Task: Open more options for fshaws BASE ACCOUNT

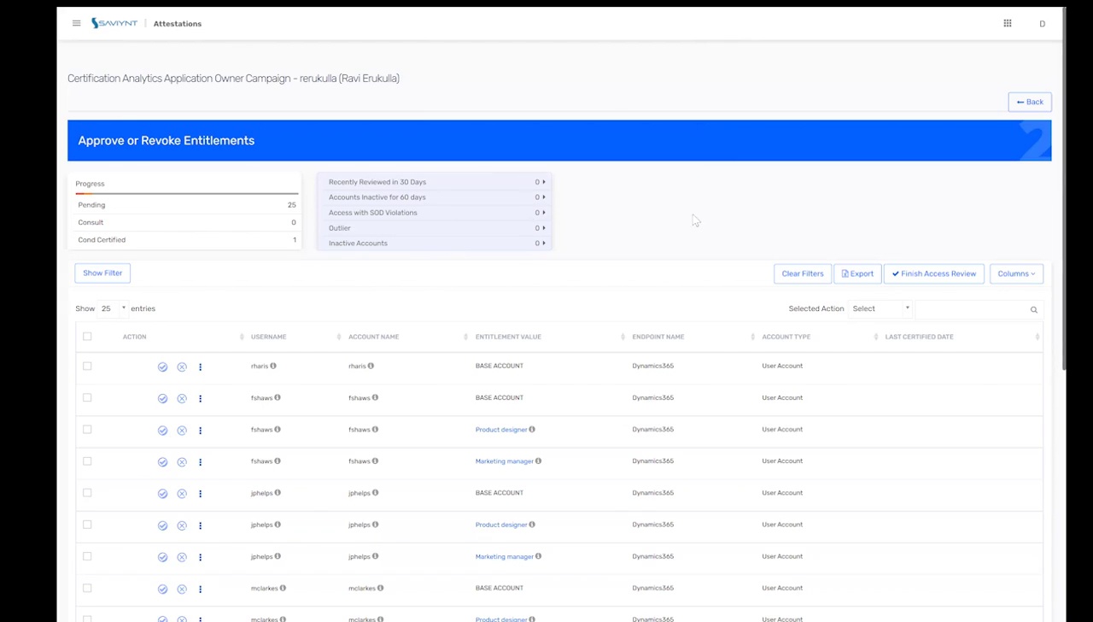Action: (200, 398)
